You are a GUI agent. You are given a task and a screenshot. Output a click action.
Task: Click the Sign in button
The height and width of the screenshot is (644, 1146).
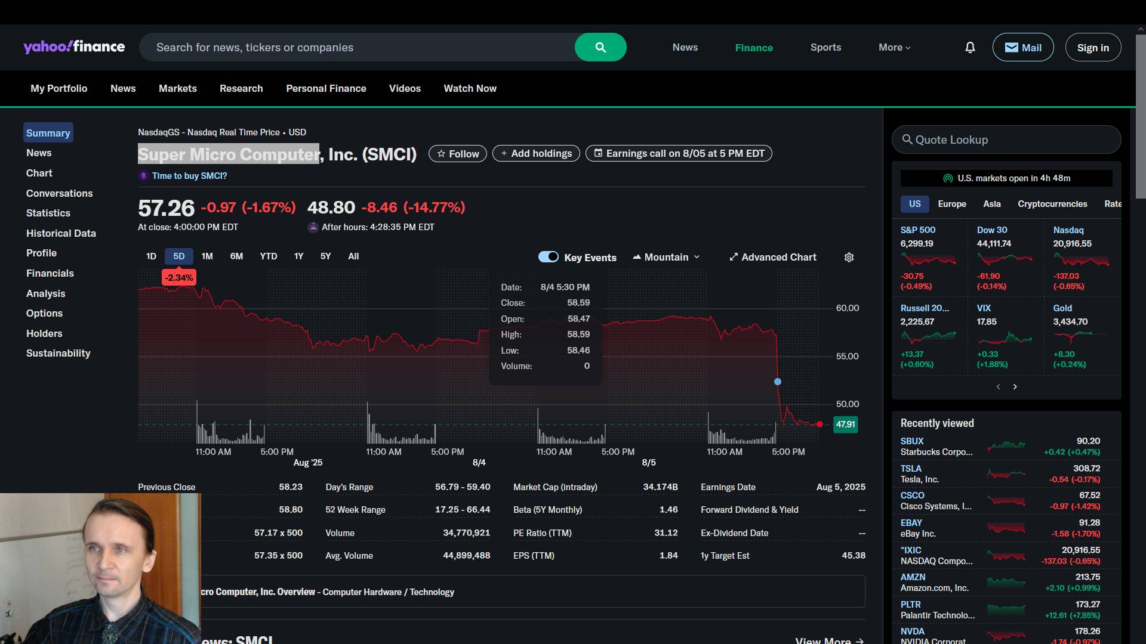(x=1092, y=48)
